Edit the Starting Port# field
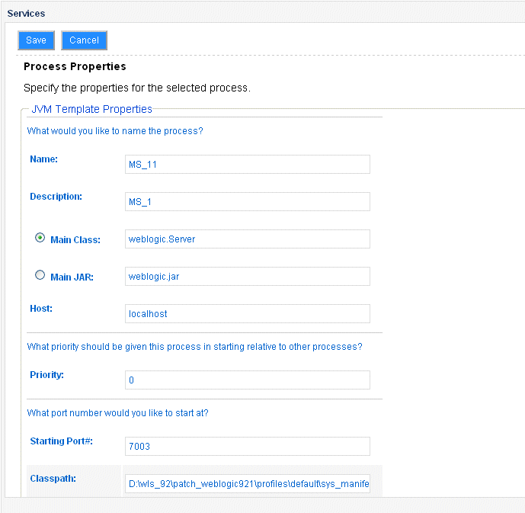This screenshot has width=525, height=513. tap(247, 447)
